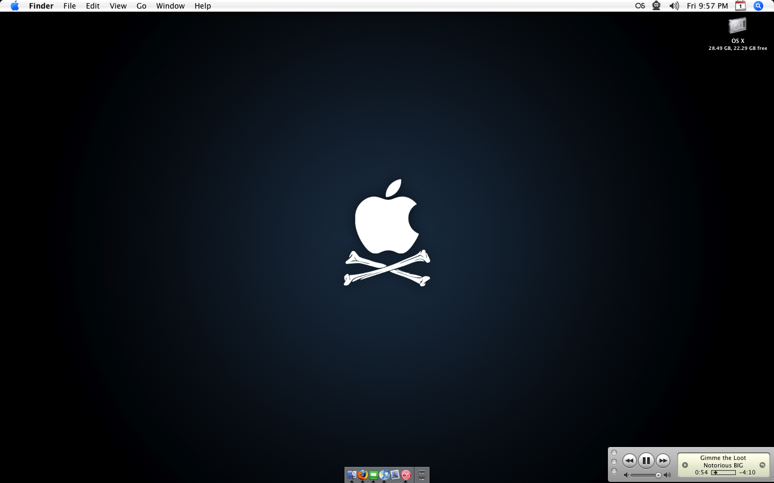Viewport: 774px width, 483px height.
Task: Open the green chat bubble Dock app
Action: click(x=374, y=475)
